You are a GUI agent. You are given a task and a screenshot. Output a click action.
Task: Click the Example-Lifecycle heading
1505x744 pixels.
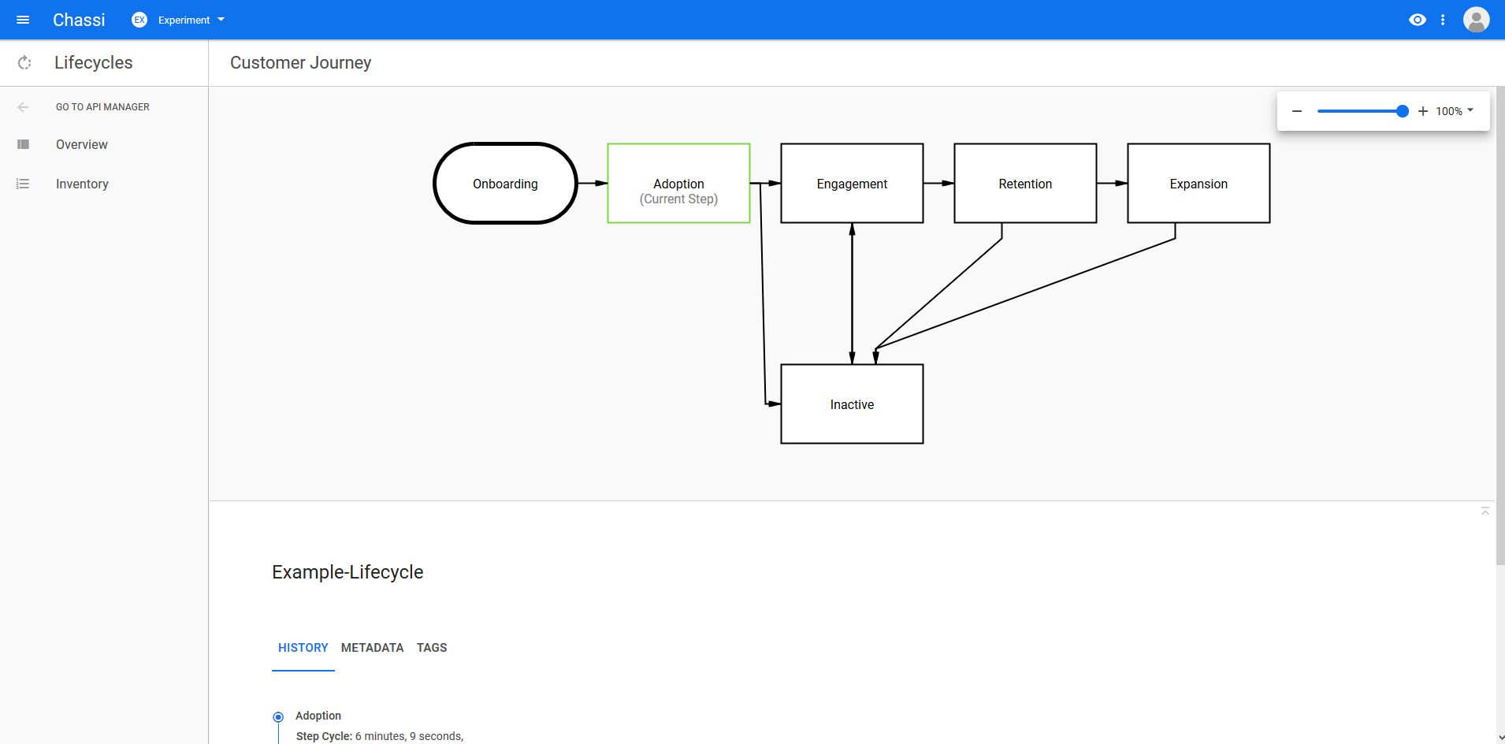coord(347,572)
